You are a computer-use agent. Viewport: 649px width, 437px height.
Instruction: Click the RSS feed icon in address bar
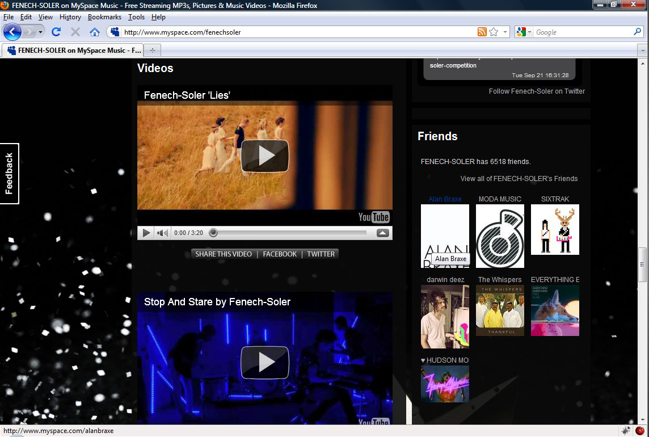pyautogui.click(x=482, y=32)
